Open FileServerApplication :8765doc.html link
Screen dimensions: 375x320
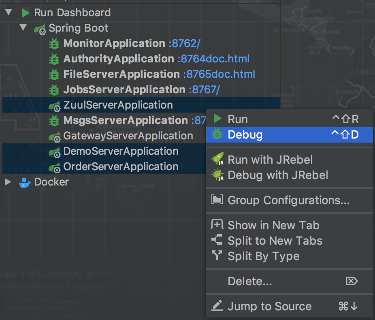(219, 74)
